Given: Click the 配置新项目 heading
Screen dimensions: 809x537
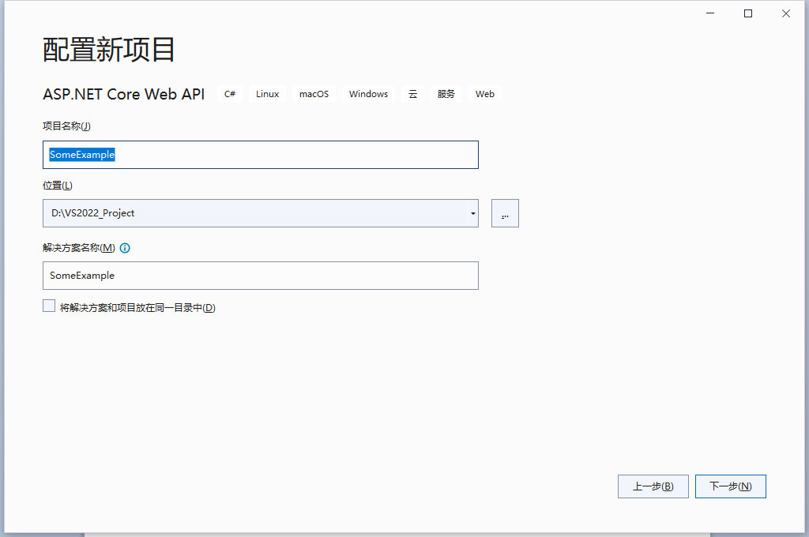Looking at the screenshot, I should pyautogui.click(x=108, y=50).
